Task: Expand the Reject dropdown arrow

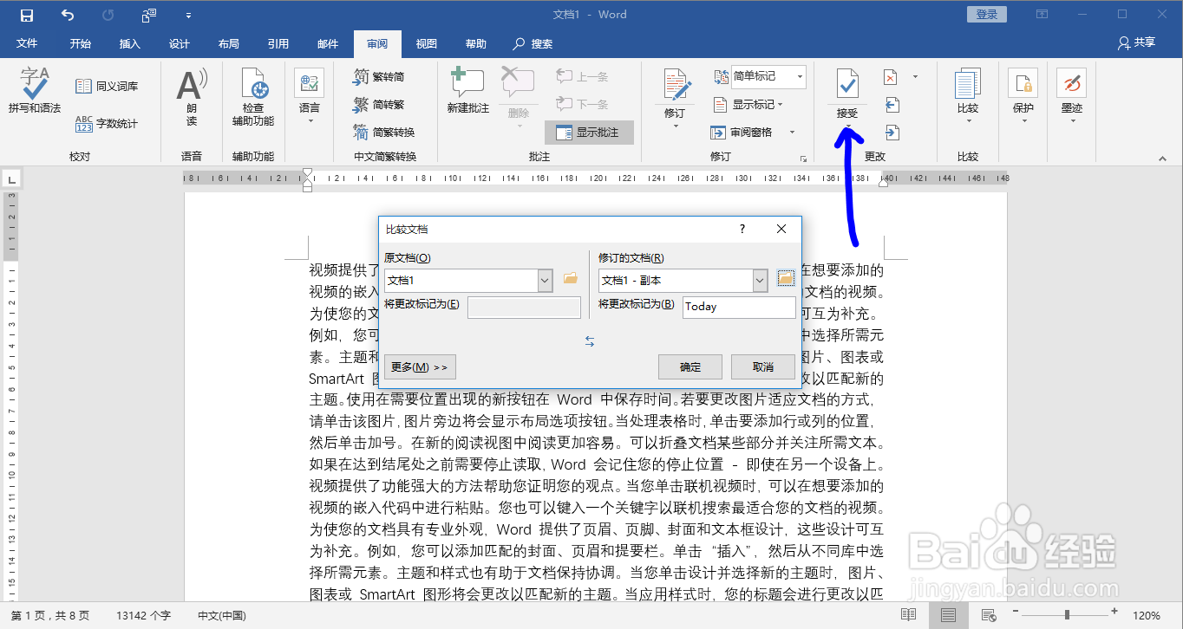Action: (x=915, y=77)
